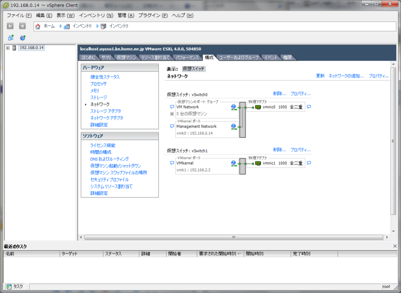Open ライセンス機能 in software list
The width and height of the screenshot is (401, 293).
tap(103, 145)
